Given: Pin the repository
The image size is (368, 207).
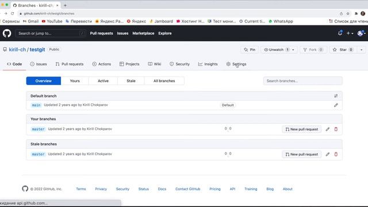Looking at the screenshot, I should [x=250, y=49].
